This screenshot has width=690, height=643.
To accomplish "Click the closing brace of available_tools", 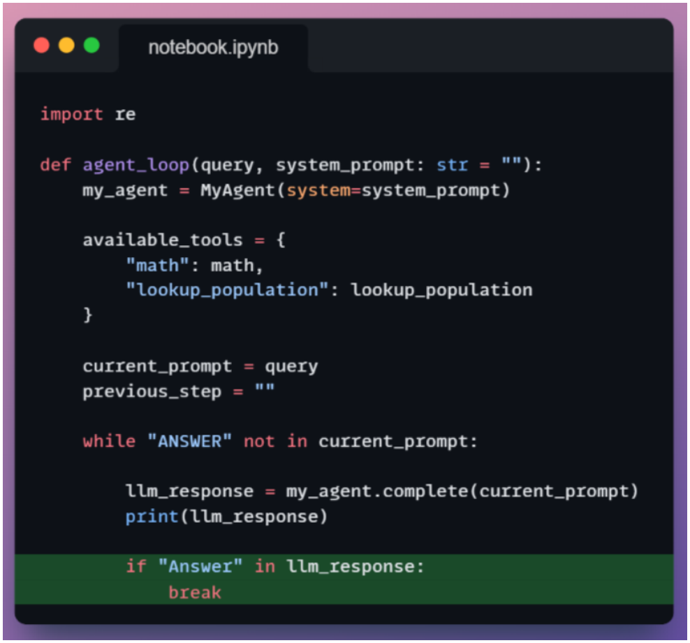I will point(87,315).
